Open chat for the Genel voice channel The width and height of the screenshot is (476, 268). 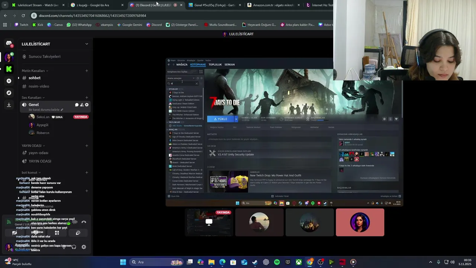77,105
